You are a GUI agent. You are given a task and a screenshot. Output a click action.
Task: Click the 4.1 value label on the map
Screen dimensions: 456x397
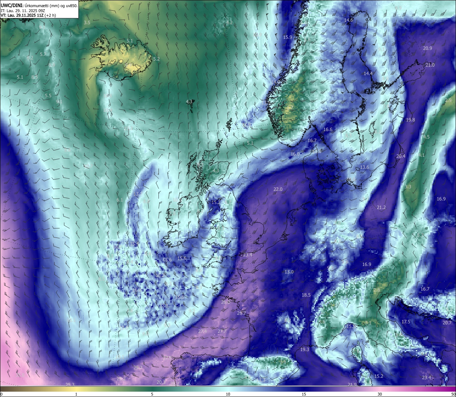(x=421, y=155)
